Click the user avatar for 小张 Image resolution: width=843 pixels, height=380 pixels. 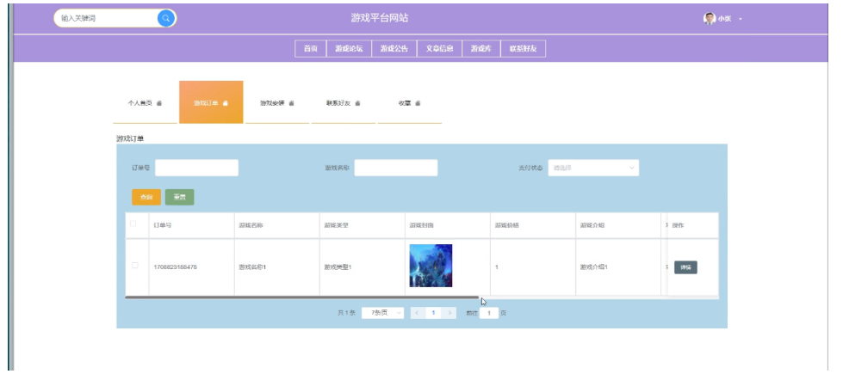pyautogui.click(x=710, y=18)
